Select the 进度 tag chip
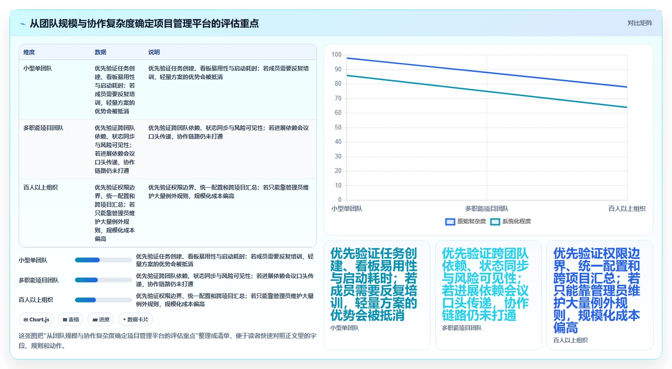The height and width of the screenshot is (369, 672). (101, 319)
